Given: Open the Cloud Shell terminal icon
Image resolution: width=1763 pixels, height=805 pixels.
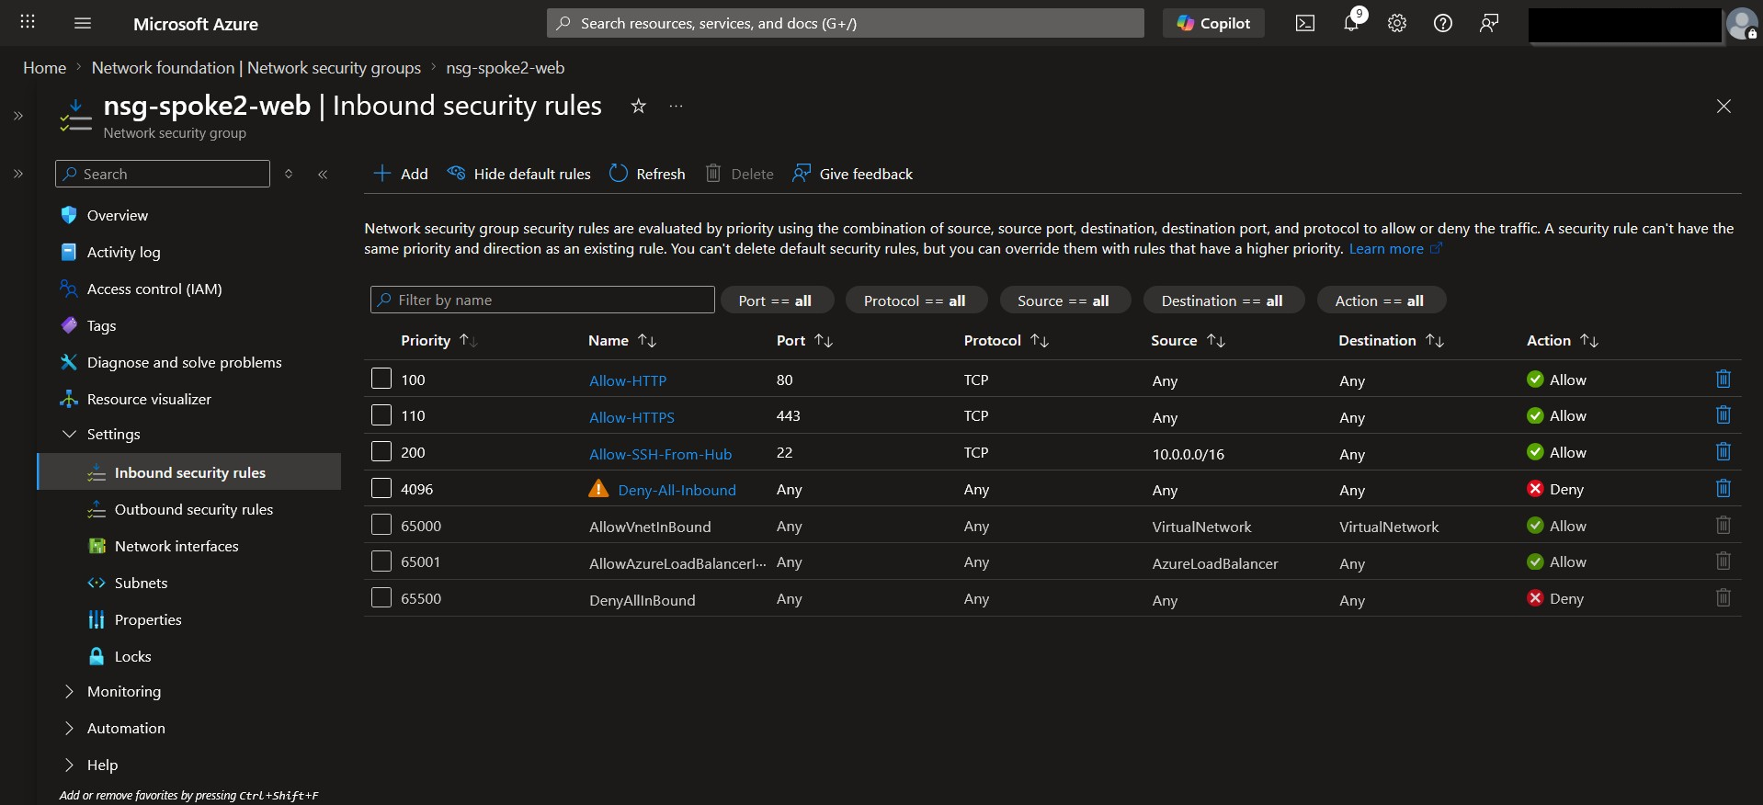Looking at the screenshot, I should point(1305,23).
